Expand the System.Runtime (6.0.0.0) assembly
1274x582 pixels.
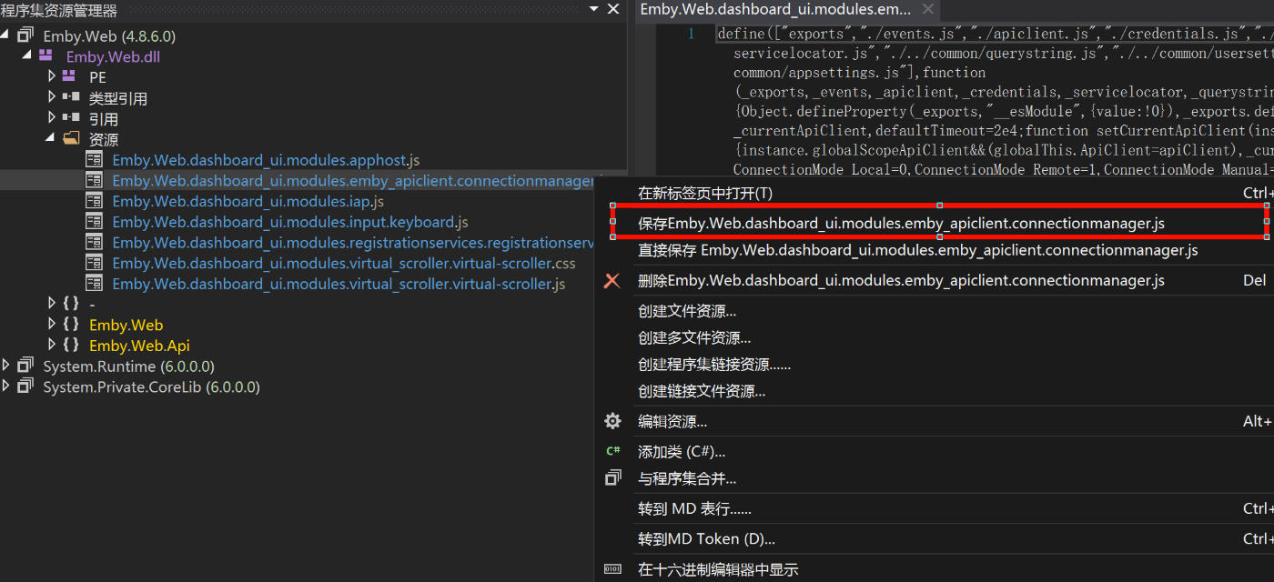(x=6, y=366)
